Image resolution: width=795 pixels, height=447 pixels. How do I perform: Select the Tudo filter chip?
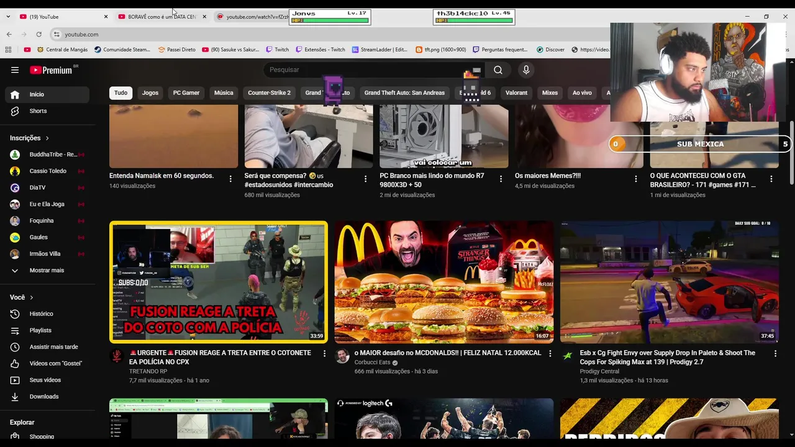click(x=121, y=93)
